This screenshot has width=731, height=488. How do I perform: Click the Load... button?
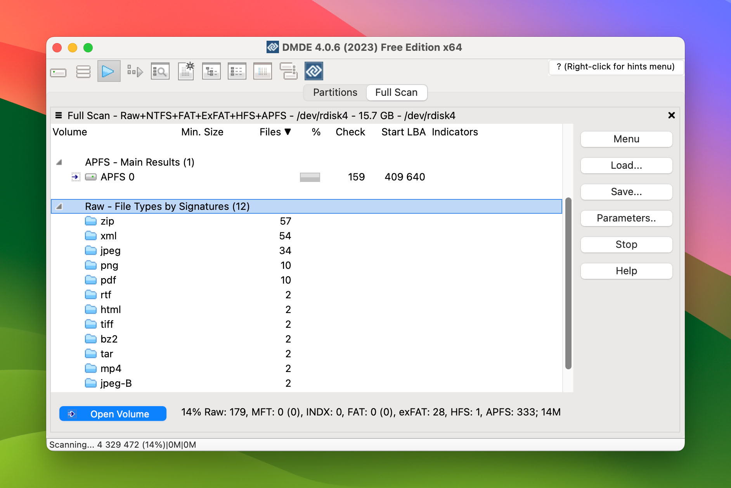click(x=626, y=165)
